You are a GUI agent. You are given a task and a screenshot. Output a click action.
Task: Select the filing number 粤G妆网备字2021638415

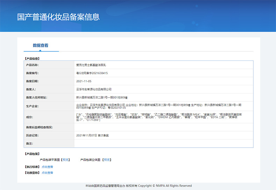pyautogui.click(x=92, y=73)
